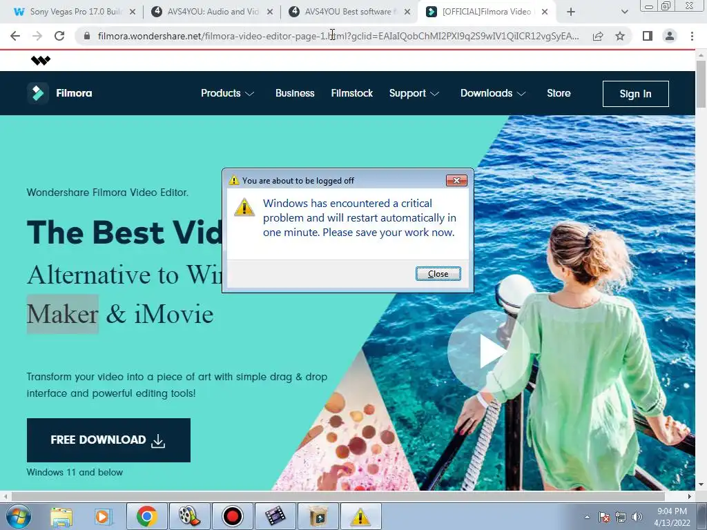
Task: Open the film clapper taskbar app
Action: pyautogui.click(x=275, y=516)
